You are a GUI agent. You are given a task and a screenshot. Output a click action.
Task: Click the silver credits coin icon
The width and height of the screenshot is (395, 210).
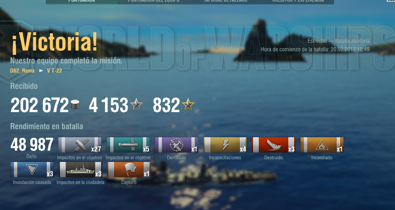pyautogui.click(x=75, y=104)
